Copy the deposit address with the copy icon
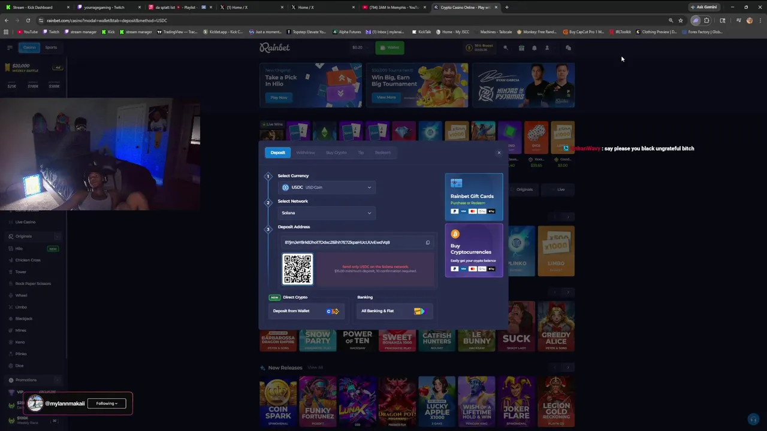Image resolution: width=767 pixels, height=431 pixels. point(428,242)
